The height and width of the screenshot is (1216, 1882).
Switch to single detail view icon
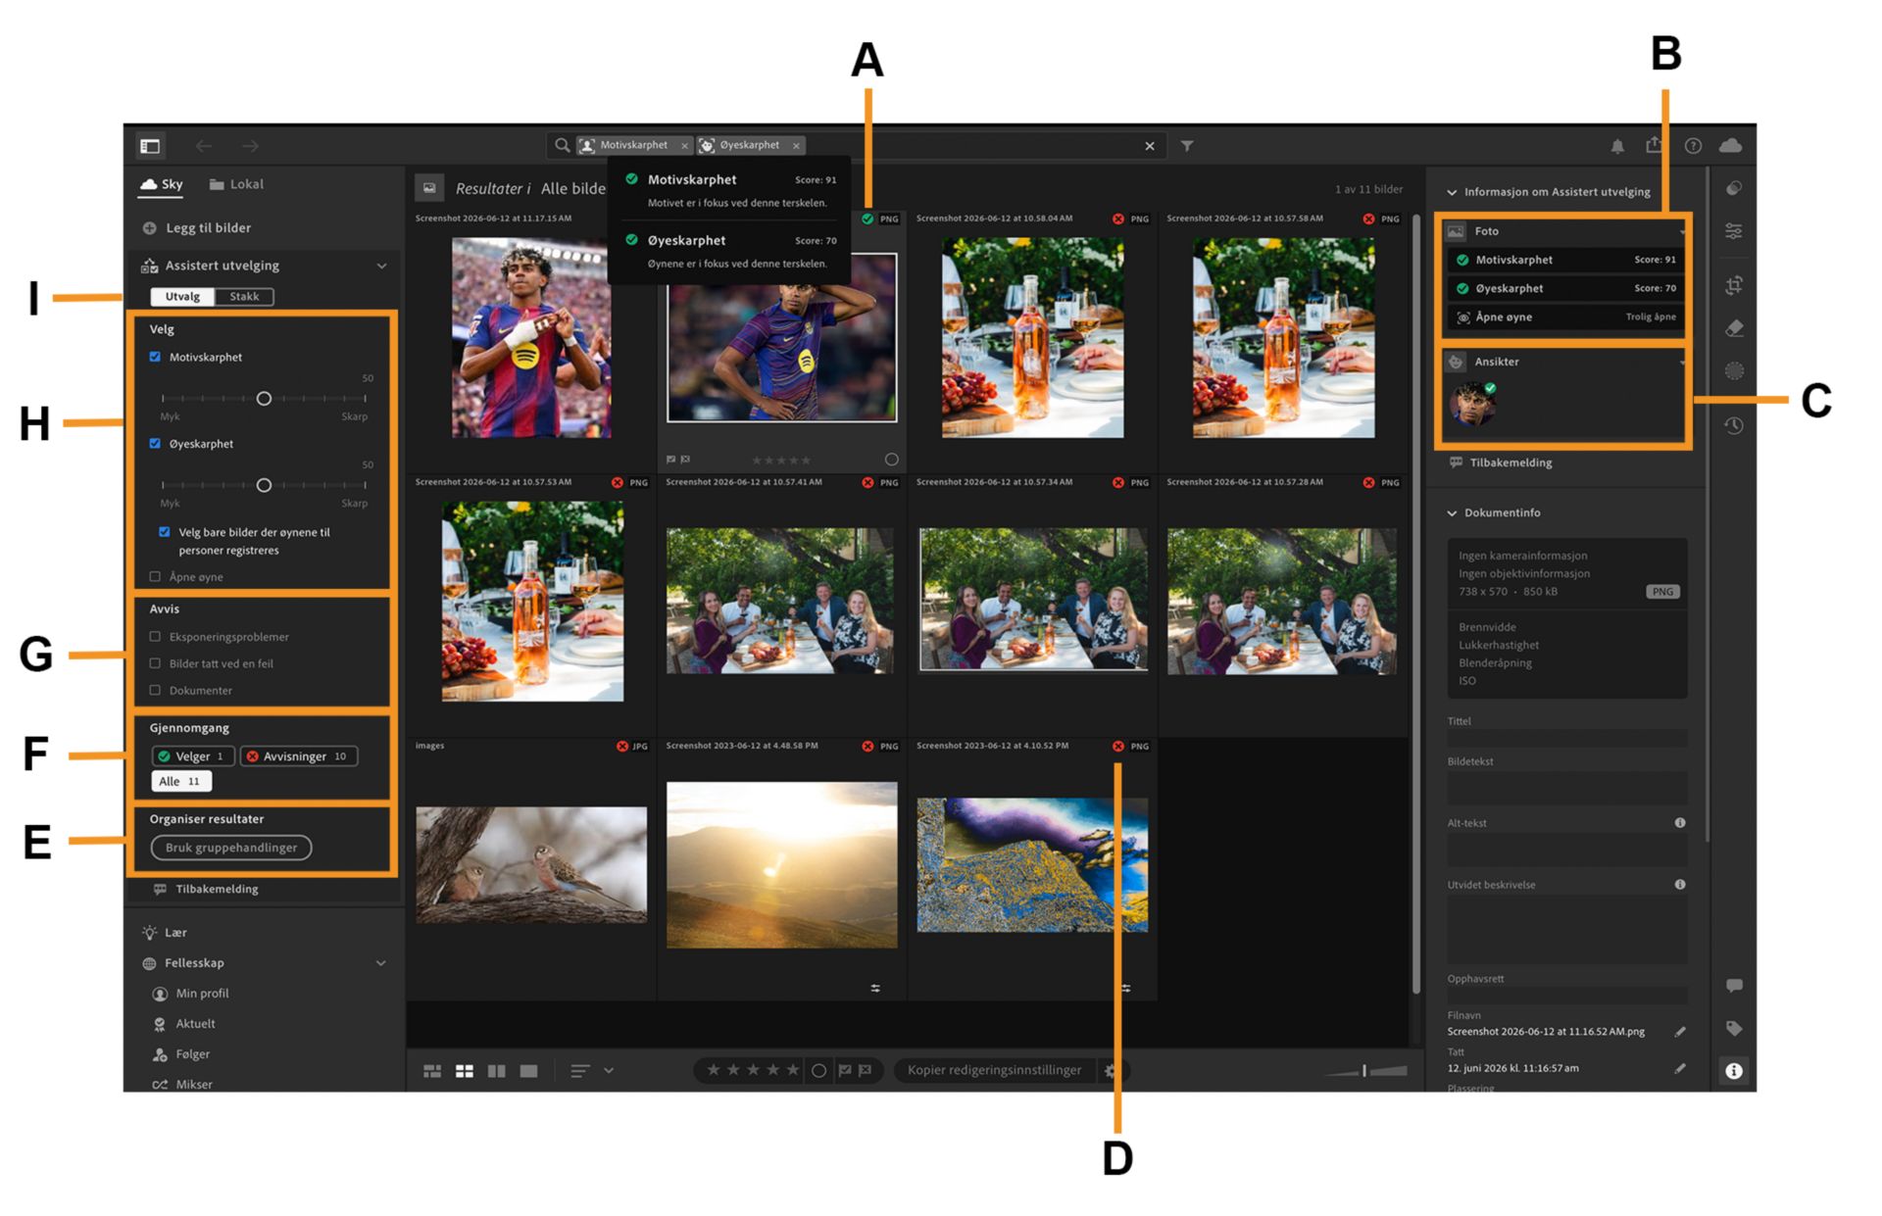coord(529,1071)
